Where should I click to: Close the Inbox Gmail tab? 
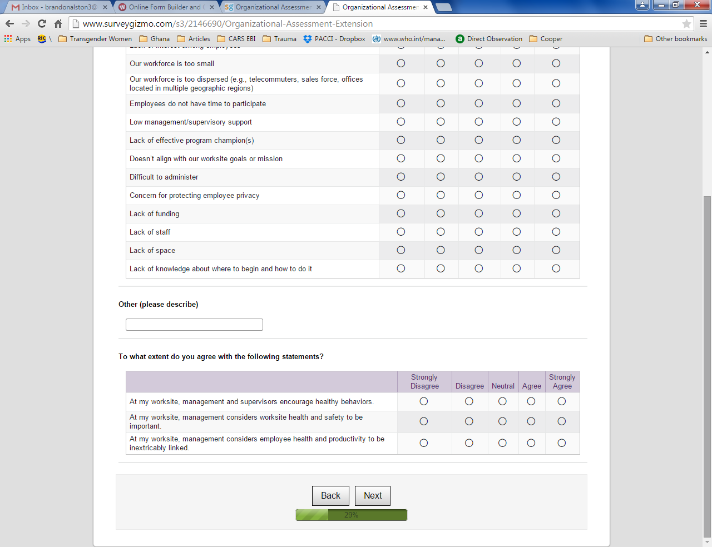[x=105, y=7]
